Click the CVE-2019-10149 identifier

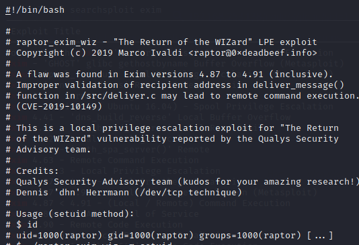click(x=59, y=107)
